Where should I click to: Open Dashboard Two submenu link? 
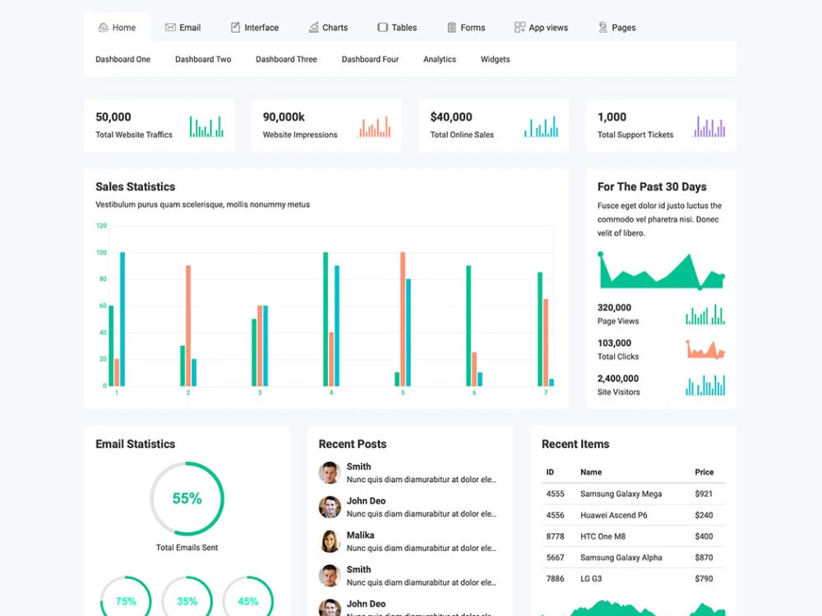[203, 59]
